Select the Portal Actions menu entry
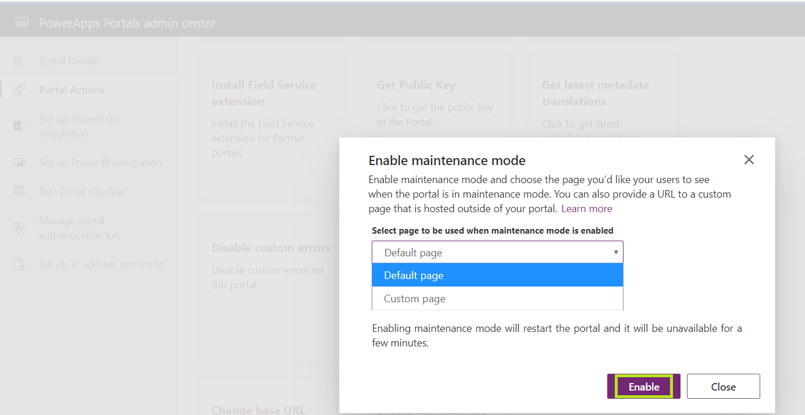Viewport: 805px width, 415px height. click(x=72, y=90)
